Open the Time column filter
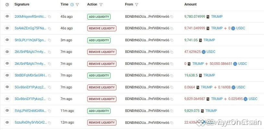This screenshot has width=264, height=130. [77, 5]
